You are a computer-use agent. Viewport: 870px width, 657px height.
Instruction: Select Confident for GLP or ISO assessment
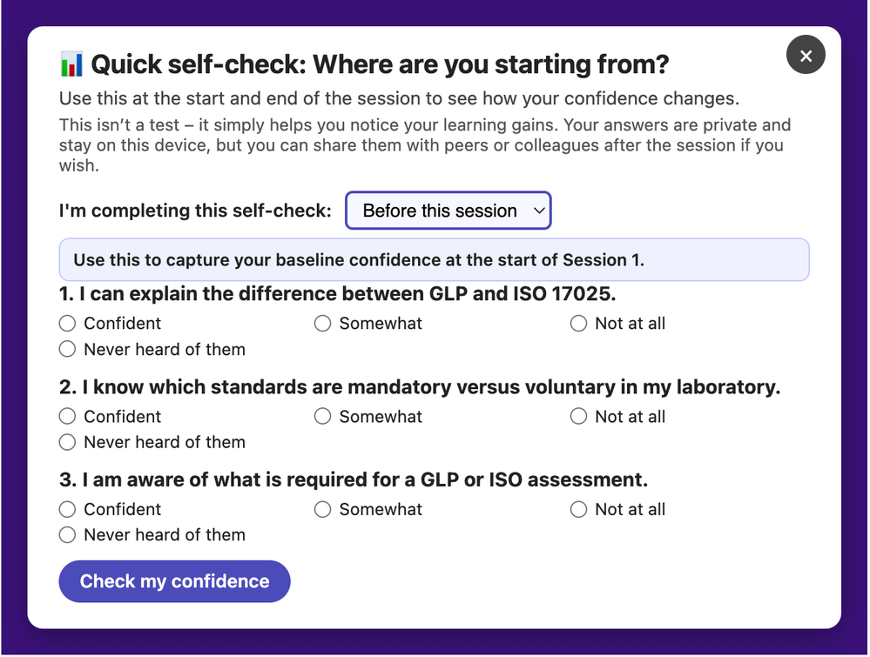(68, 510)
